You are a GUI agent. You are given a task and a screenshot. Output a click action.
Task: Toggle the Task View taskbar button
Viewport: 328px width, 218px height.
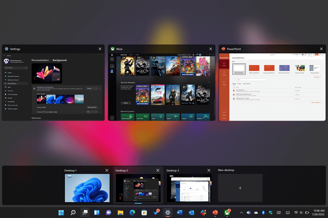click(x=85, y=213)
